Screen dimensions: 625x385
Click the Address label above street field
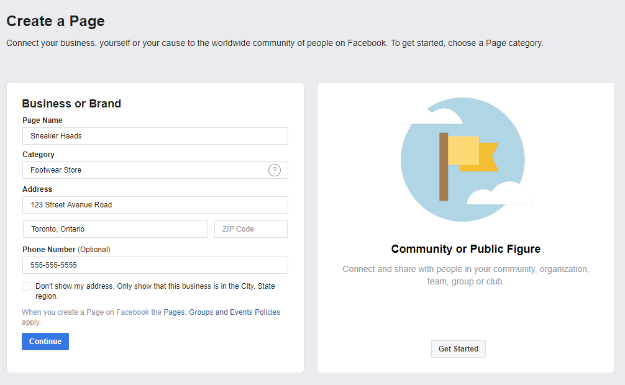37,189
